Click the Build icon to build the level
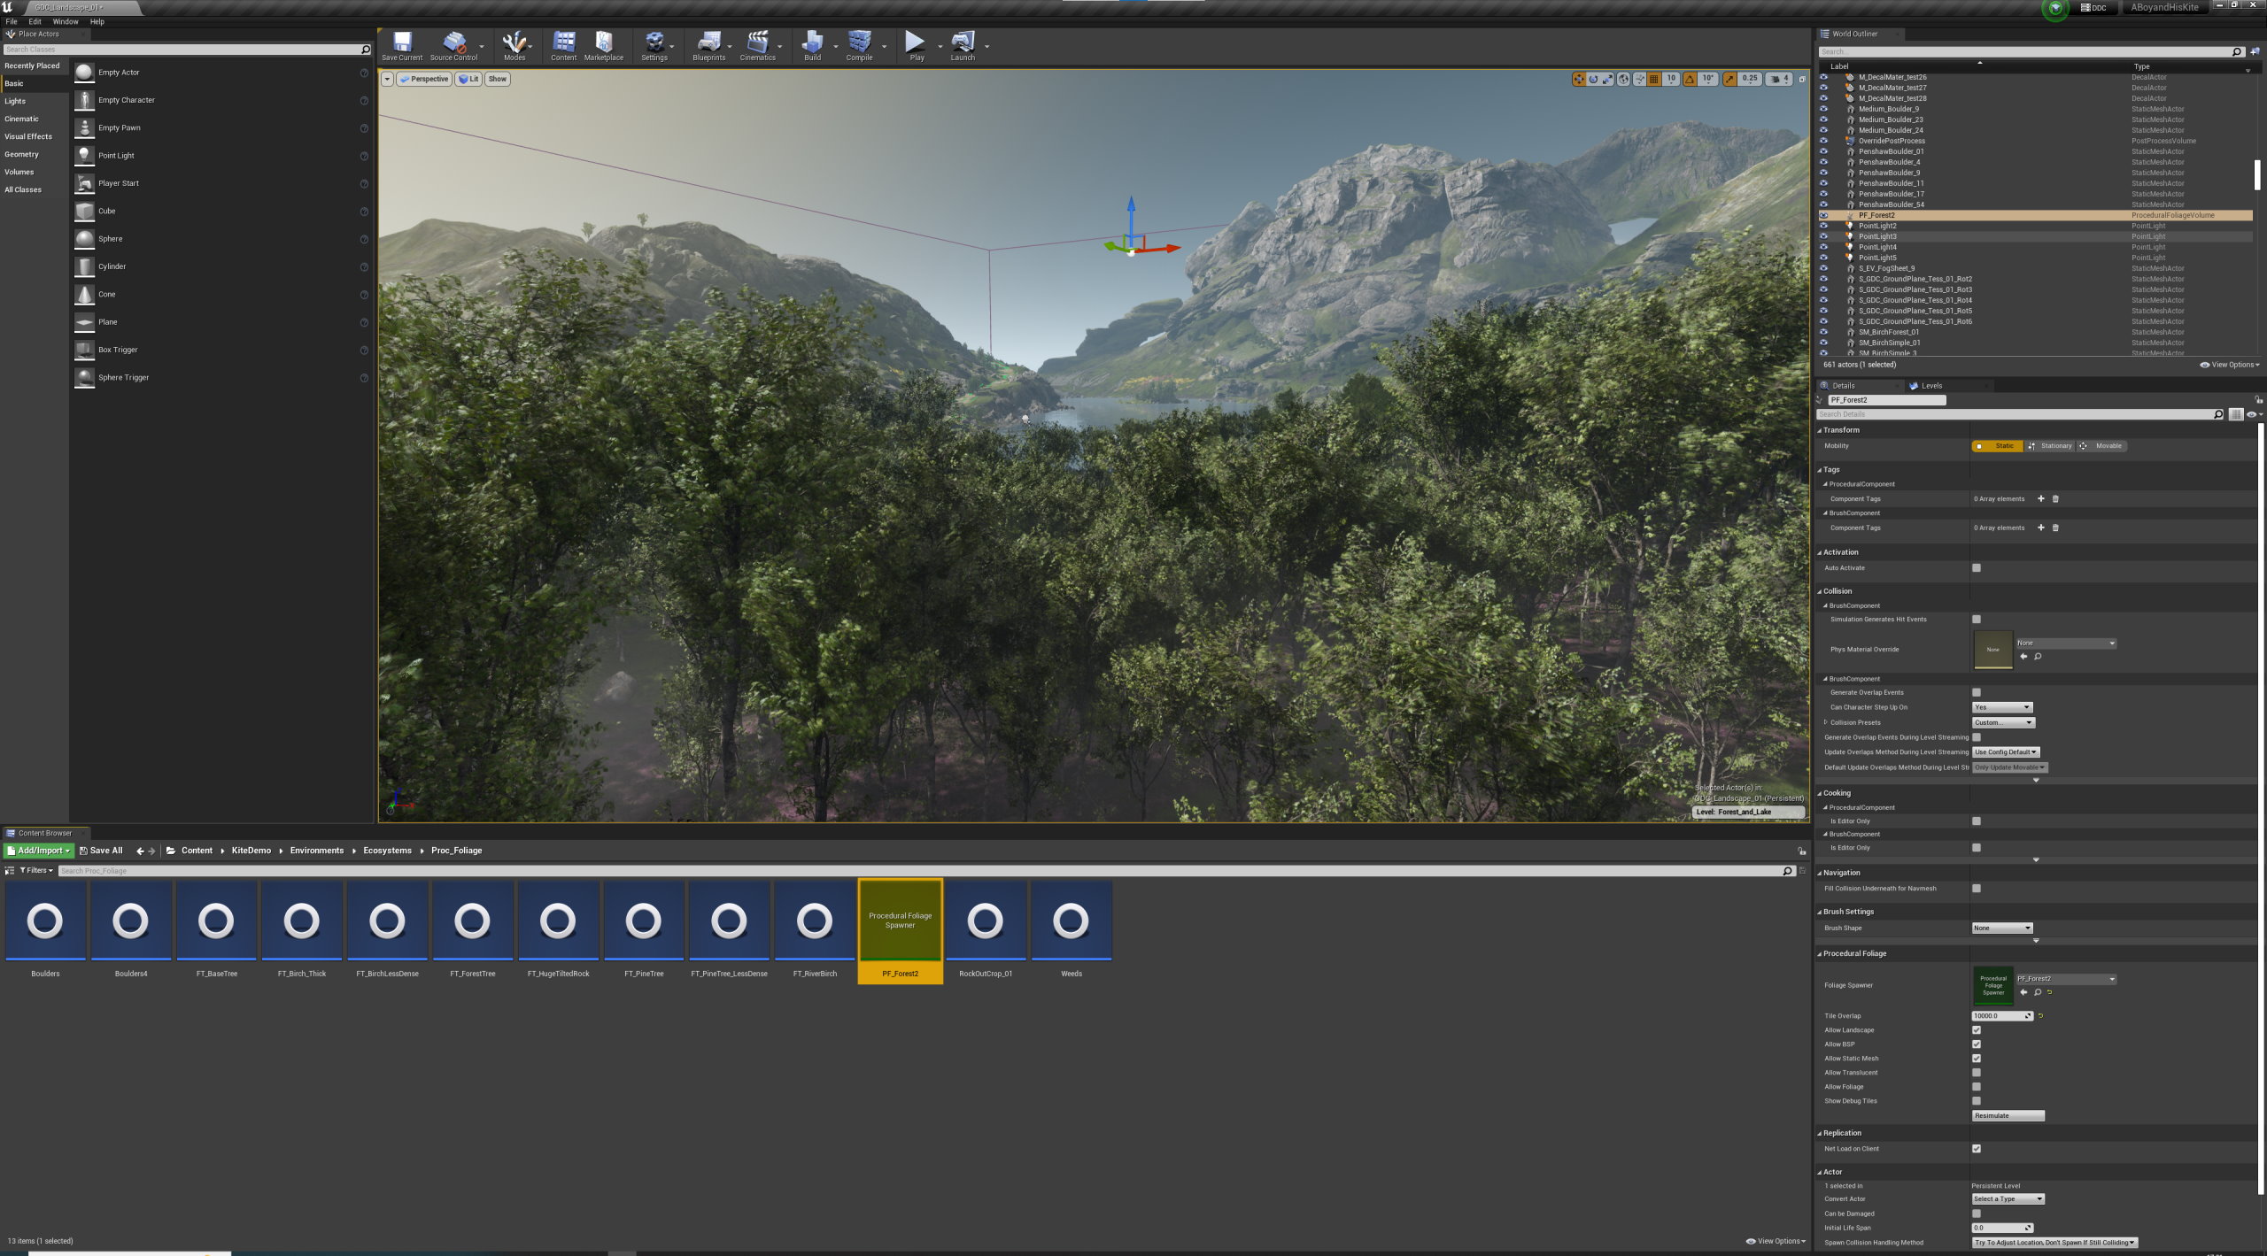The height and width of the screenshot is (1256, 2267). coord(811,42)
